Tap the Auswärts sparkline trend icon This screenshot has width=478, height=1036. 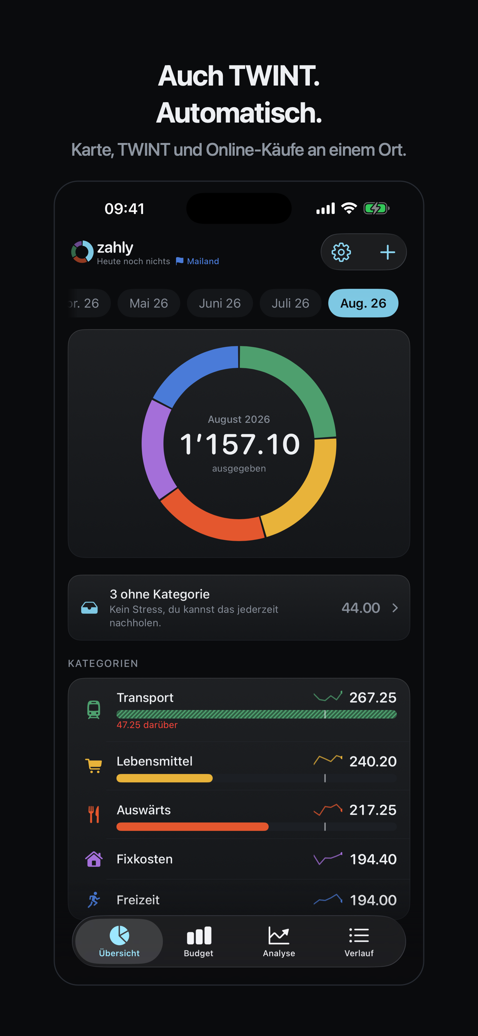click(328, 810)
